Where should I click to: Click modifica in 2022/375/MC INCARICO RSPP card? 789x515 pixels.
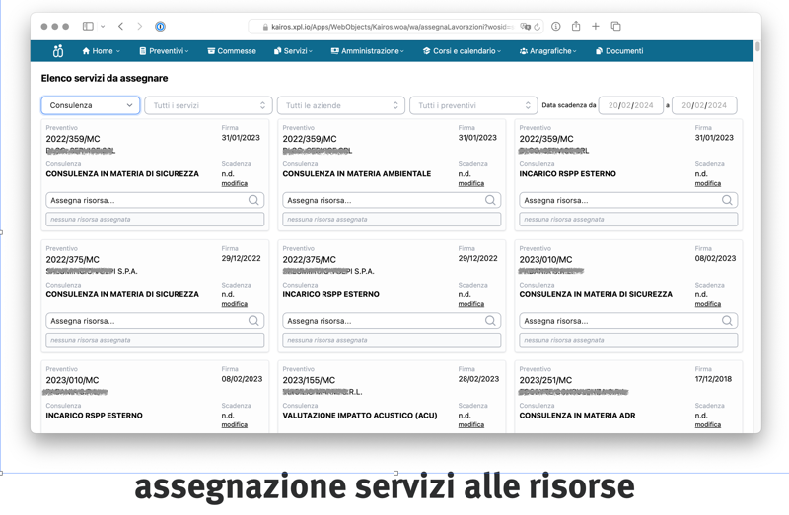[471, 304]
